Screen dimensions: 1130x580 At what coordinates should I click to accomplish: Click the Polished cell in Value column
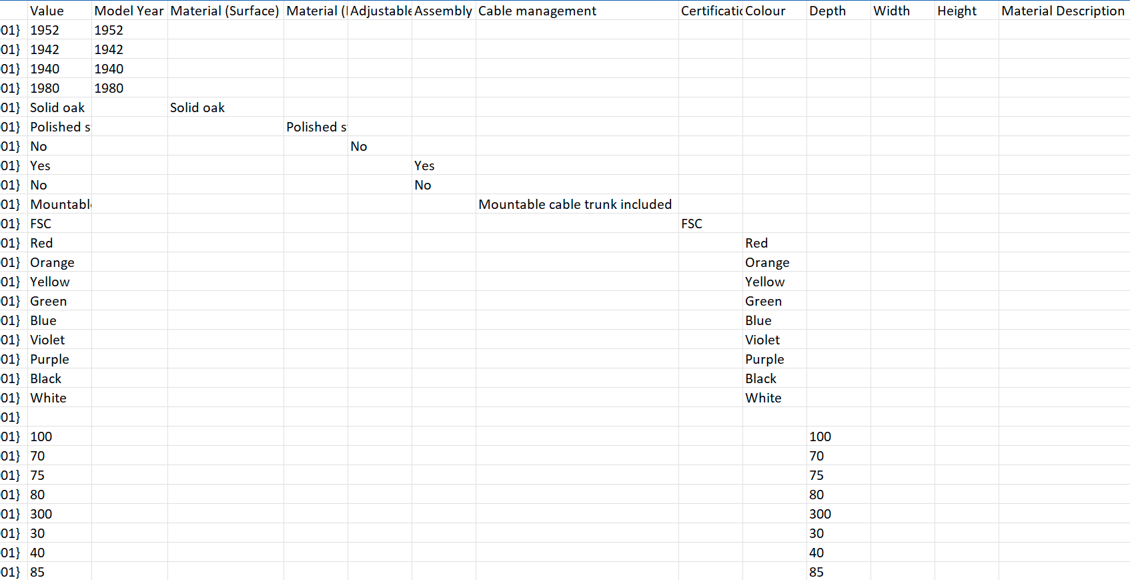[59, 127]
